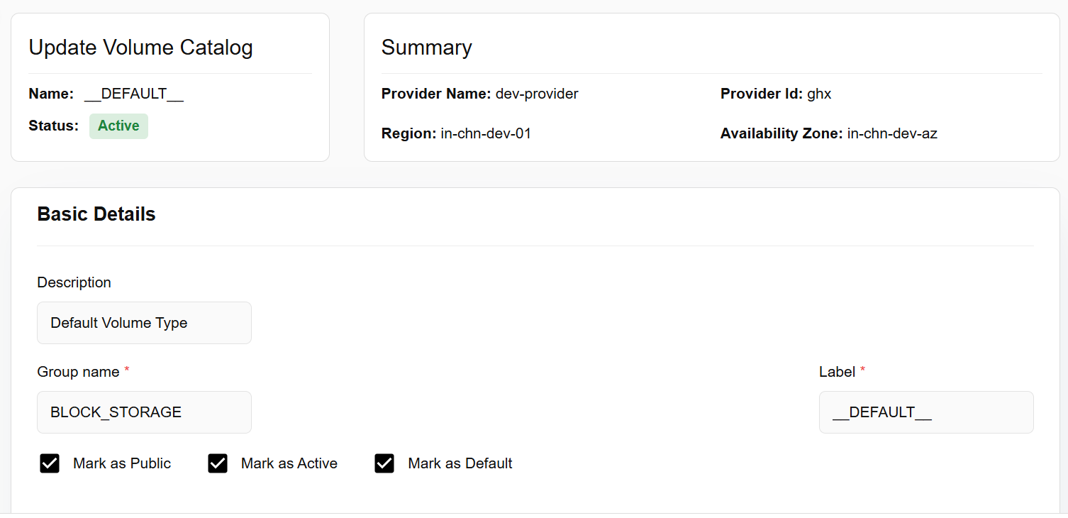The image size is (1068, 518).
Task: Focus the Group name field containing BLOCK_STORAGE
Action: [144, 412]
